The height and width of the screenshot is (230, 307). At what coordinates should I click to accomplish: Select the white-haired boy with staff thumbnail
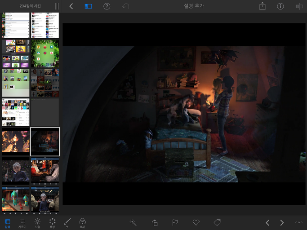click(x=16, y=171)
